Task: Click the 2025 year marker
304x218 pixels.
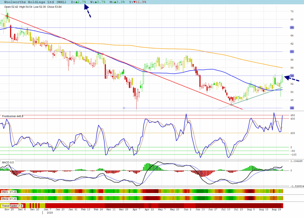Action: click(x=50, y=213)
